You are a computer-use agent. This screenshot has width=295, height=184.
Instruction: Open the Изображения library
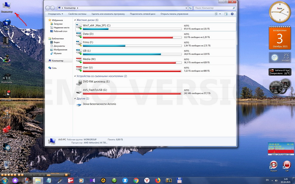coord(60,50)
